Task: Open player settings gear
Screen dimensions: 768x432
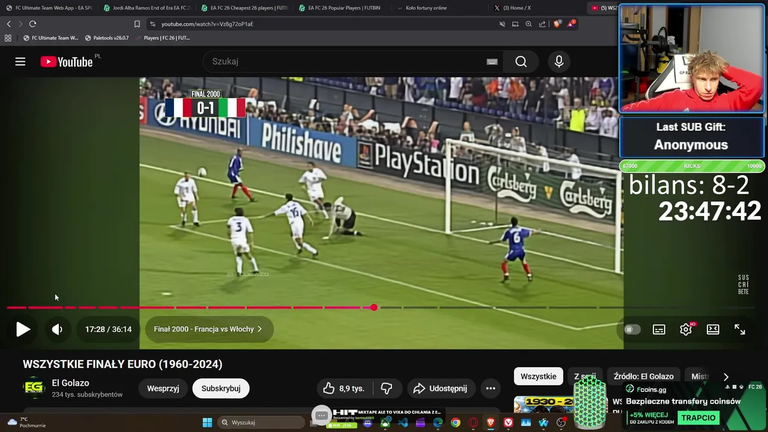Action: pyautogui.click(x=686, y=329)
